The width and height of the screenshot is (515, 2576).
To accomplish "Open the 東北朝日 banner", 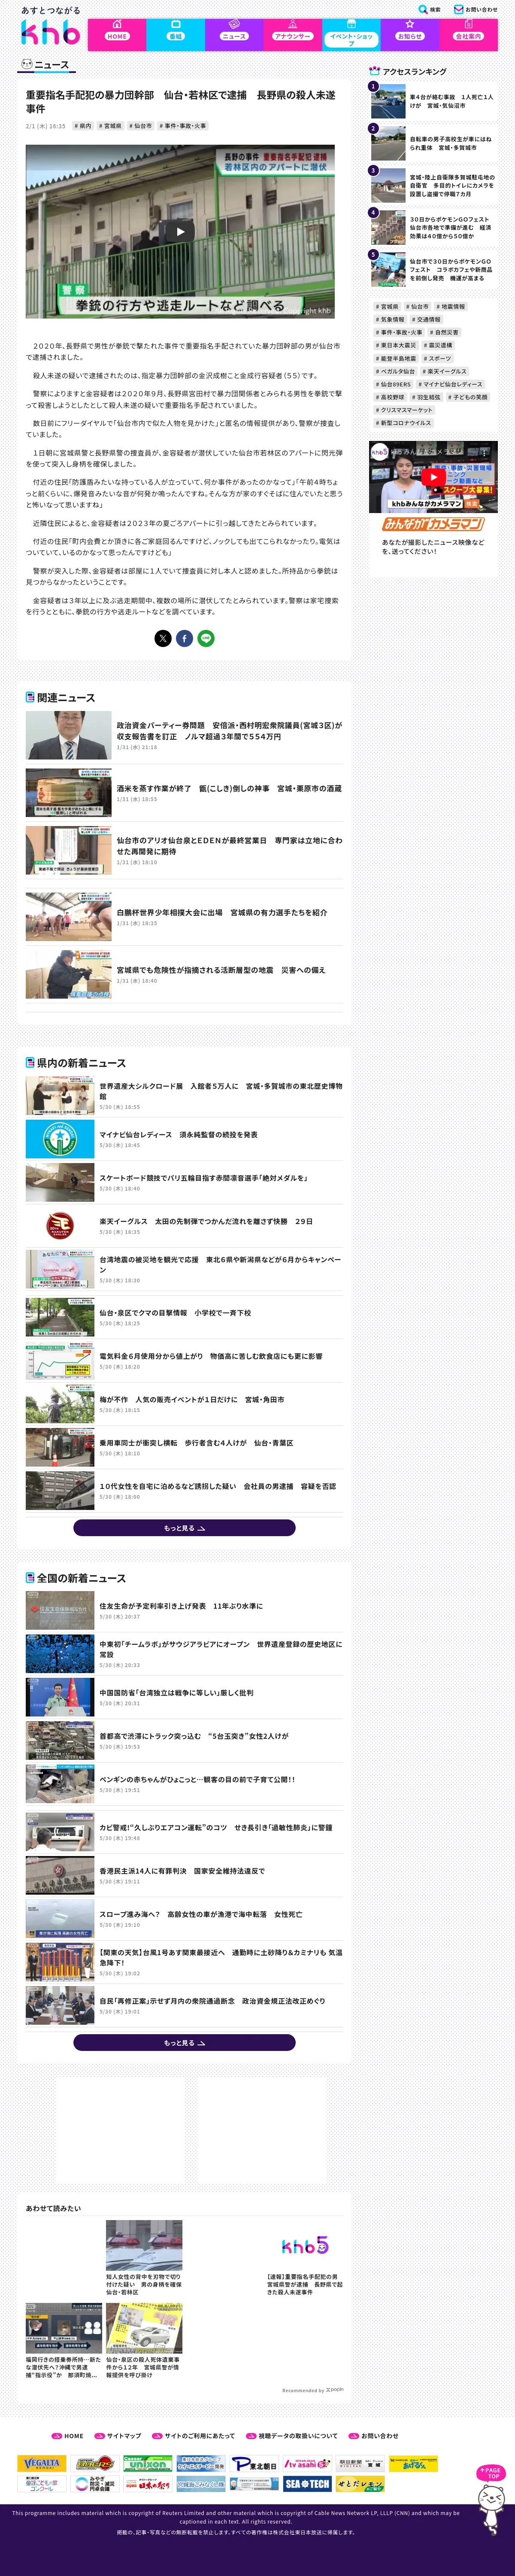I will point(254,2464).
